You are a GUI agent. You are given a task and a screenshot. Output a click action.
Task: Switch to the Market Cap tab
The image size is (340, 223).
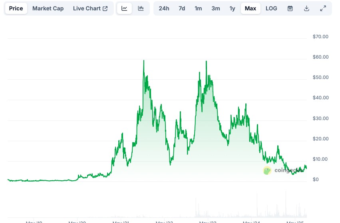[x=48, y=8]
